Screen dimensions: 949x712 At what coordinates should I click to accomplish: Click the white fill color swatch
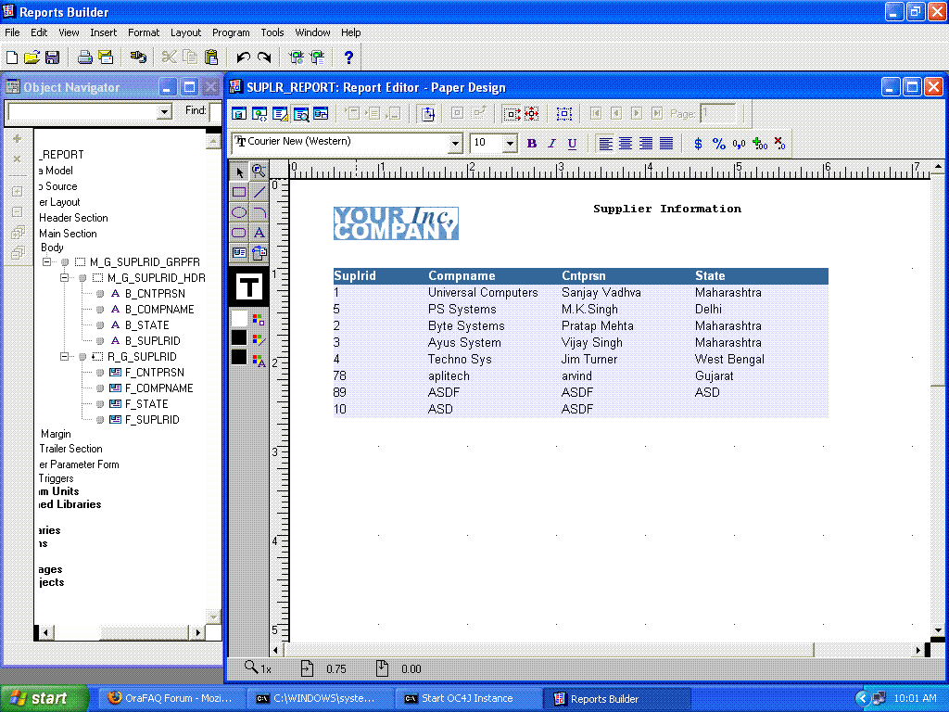(x=240, y=319)
